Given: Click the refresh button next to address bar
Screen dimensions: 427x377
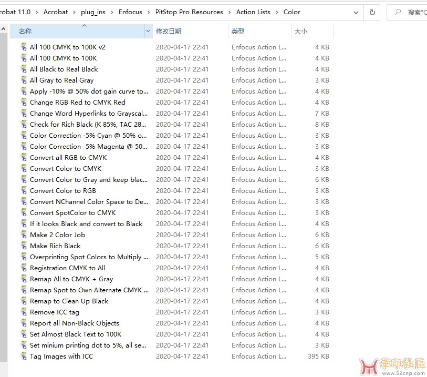Looking at the screenshot, I should [x=372, y=12].
